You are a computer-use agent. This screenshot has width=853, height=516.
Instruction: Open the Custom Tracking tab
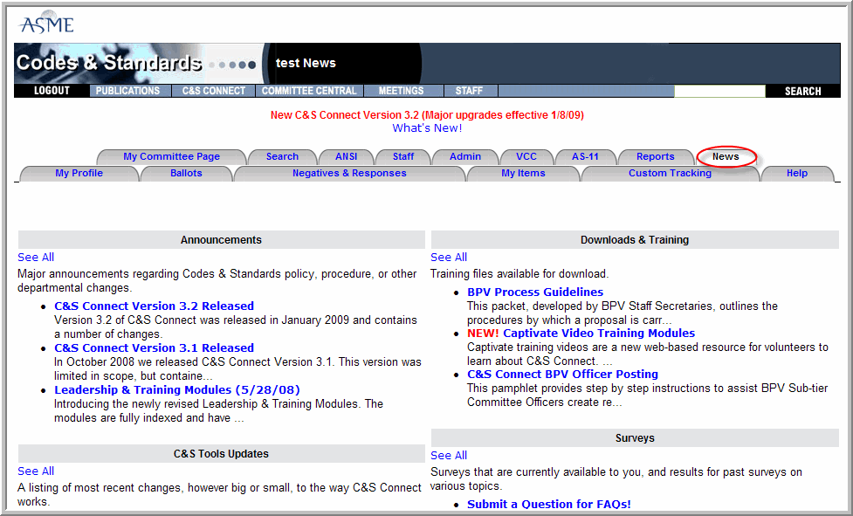point(670,174)
